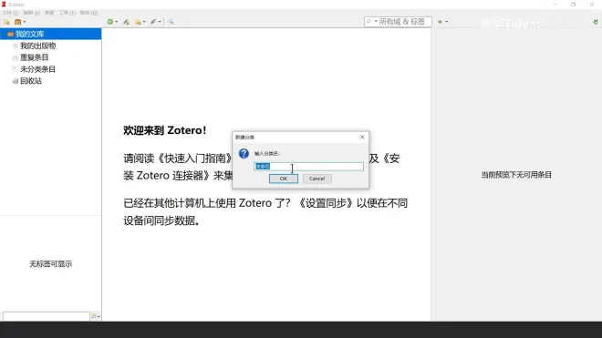
Task: Open the 帮助 menu
Action: [88, 13]
